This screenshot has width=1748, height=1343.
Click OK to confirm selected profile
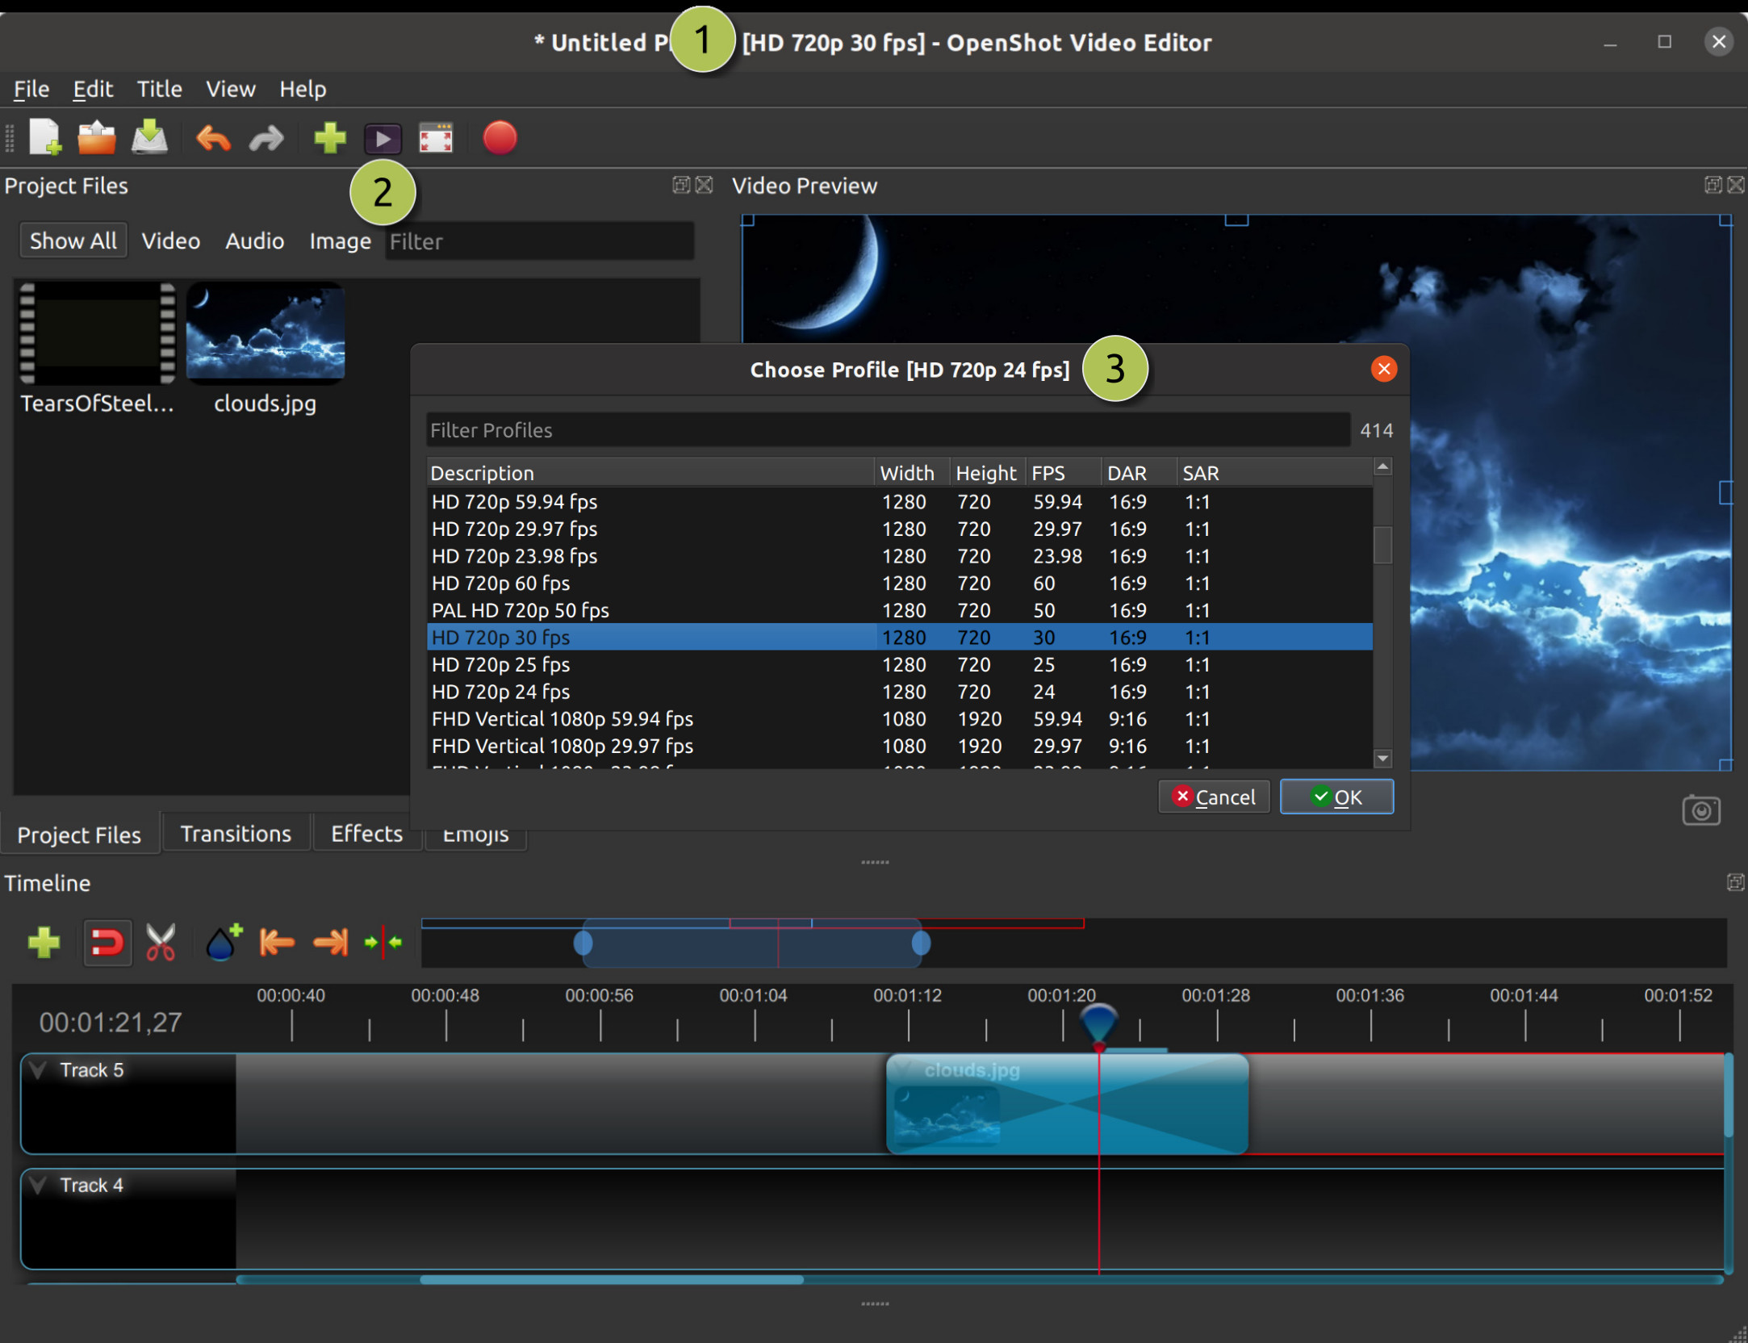(1336, 797)
